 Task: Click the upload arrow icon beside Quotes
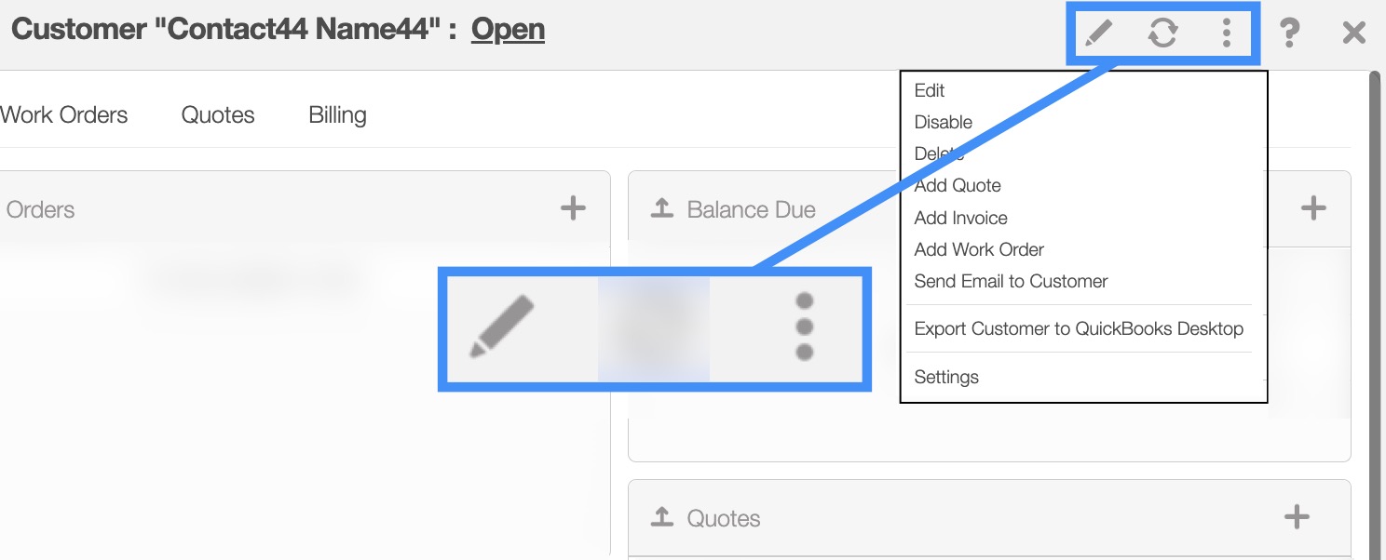[661, 518]
